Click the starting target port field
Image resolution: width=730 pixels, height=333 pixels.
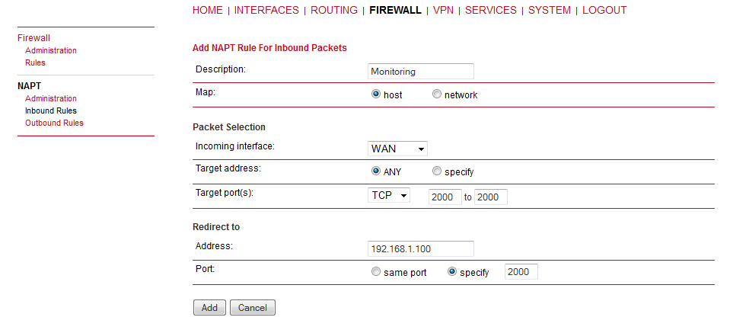445,197
